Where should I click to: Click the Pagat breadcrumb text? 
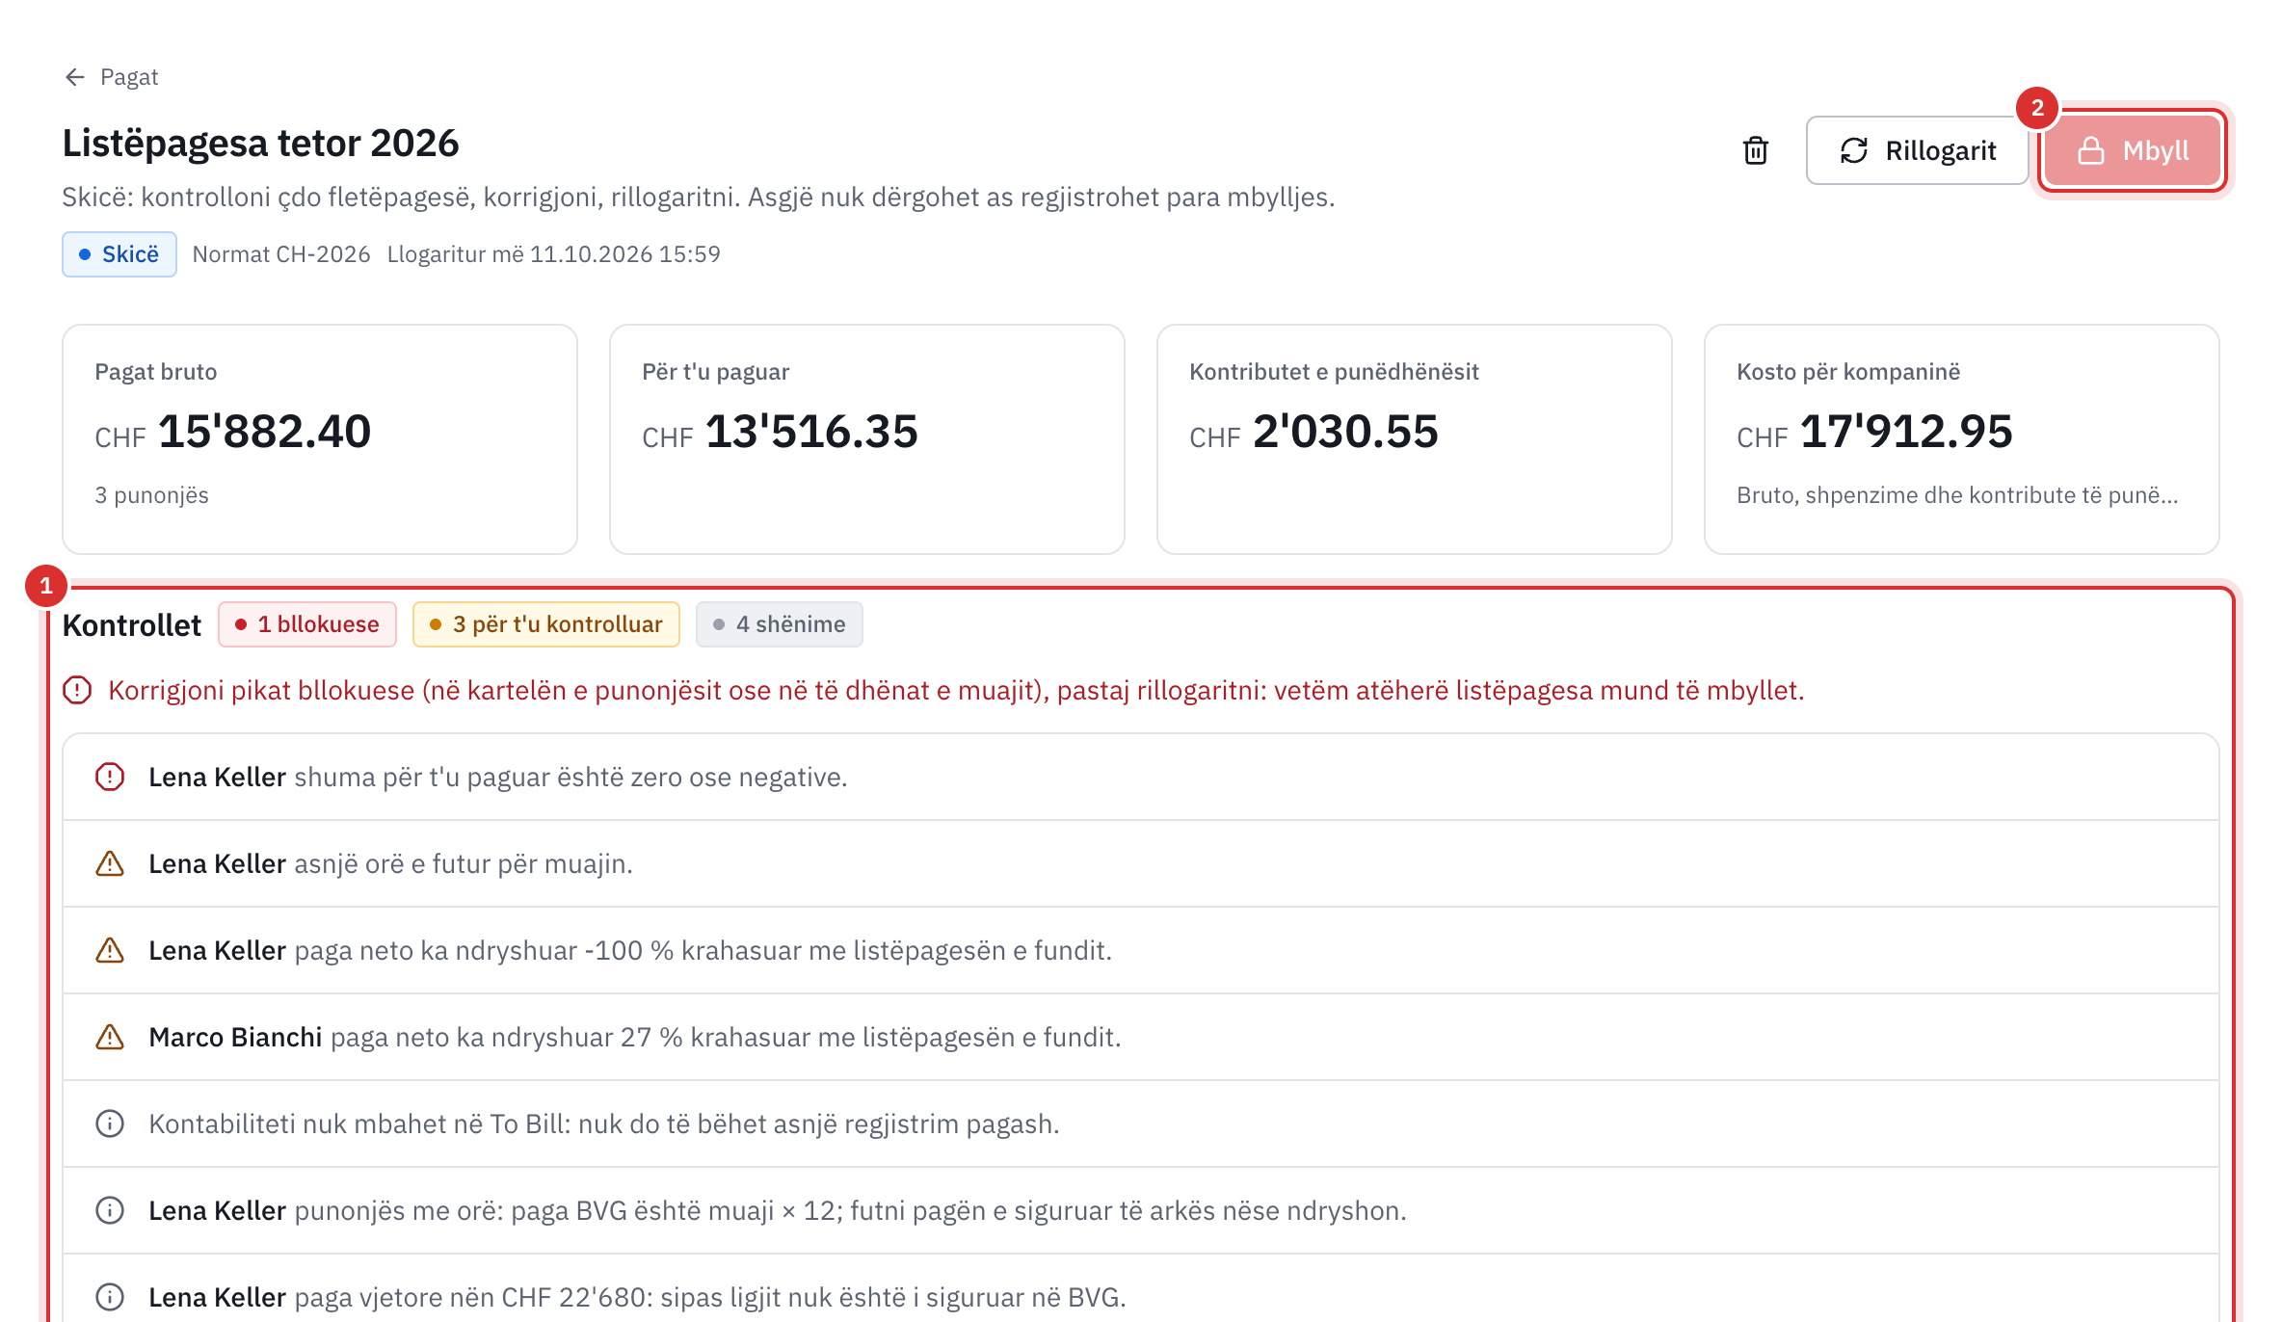click(129, 77)
